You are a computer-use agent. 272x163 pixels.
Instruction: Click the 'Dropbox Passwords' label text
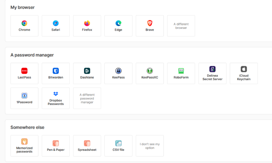pyautogui.click(x=56, y=102)
